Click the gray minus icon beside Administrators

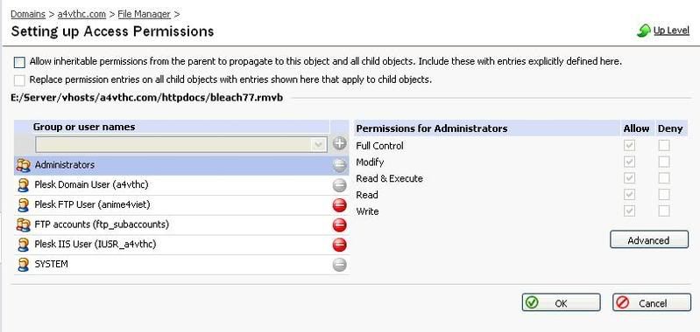[x=340, y=165]
